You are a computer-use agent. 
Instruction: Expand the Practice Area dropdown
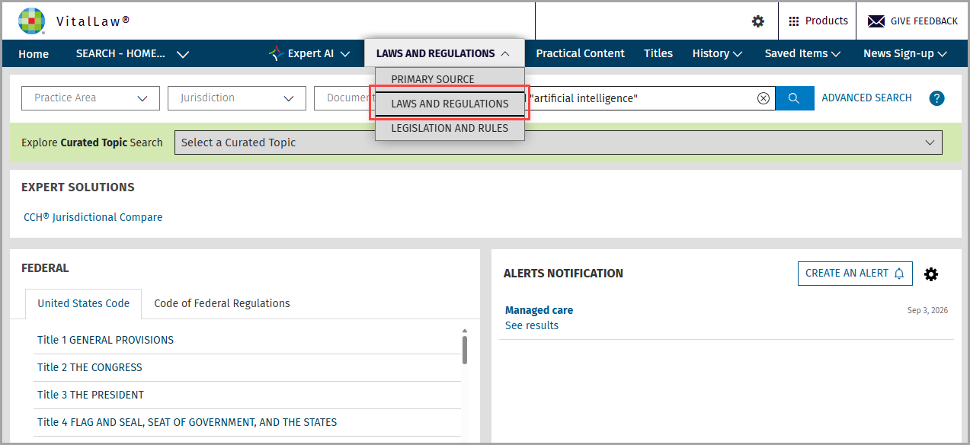point(91,98)
